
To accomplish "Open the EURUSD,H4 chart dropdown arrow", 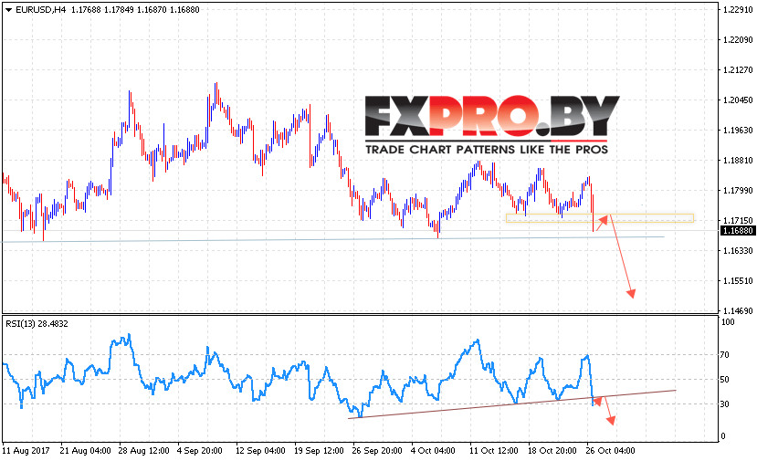I will pyautogui.click(x=9, y=10).
